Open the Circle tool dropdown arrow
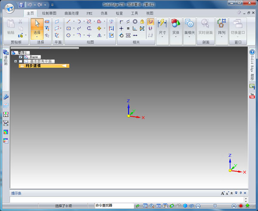Screen dimensions: 258x211 [x=74, y=35]
